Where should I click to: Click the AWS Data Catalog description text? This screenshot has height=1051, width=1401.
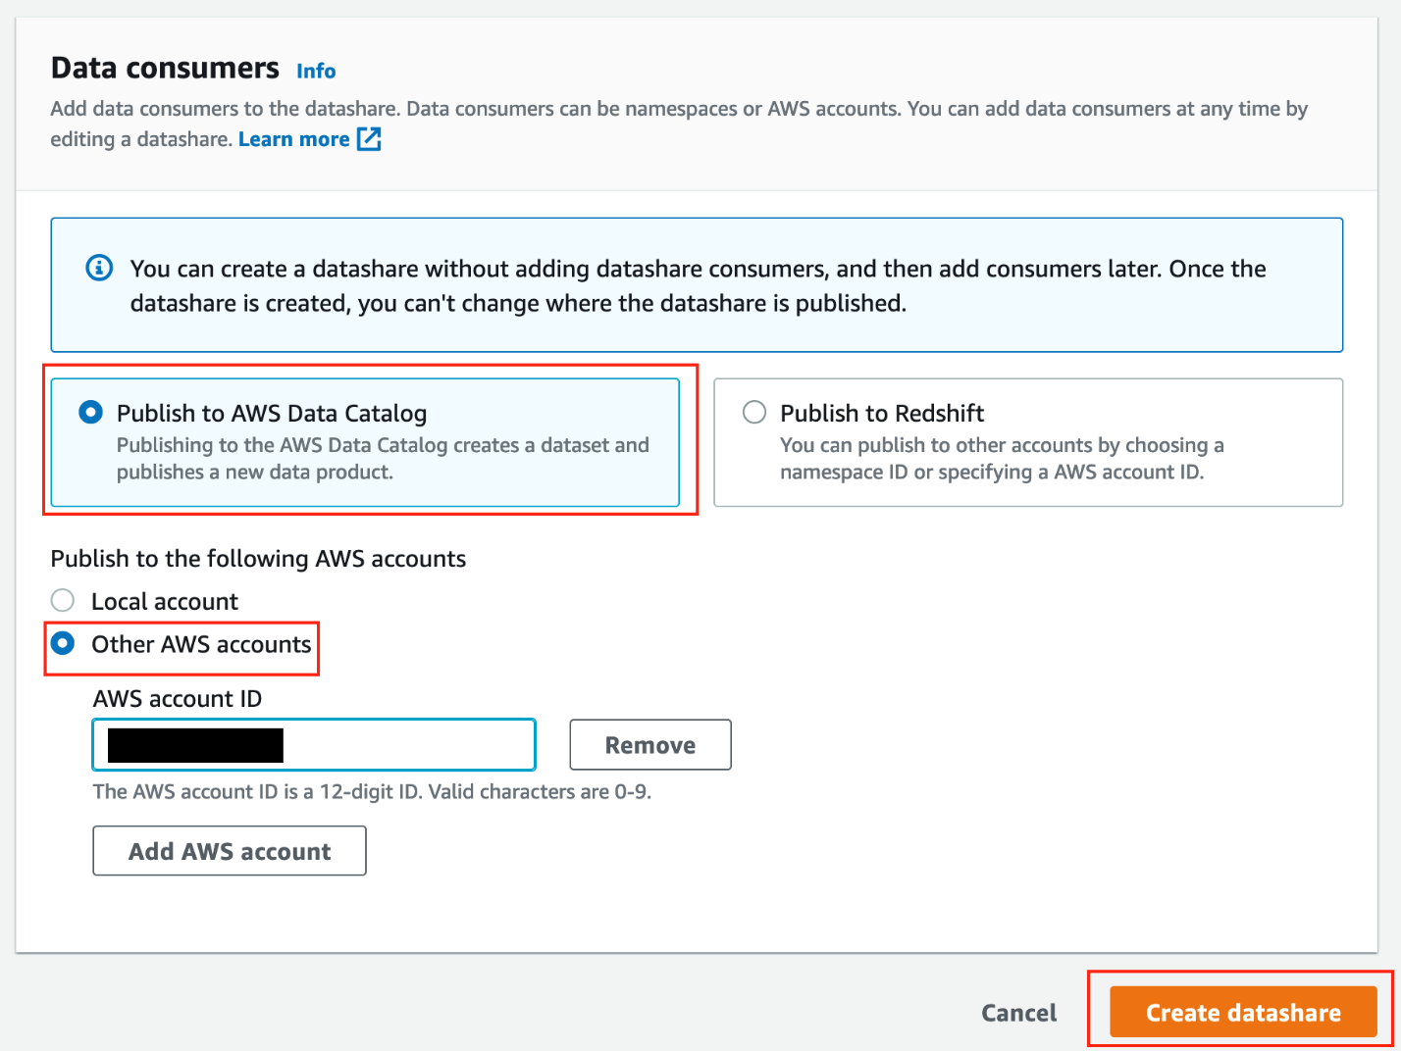coord(383,459)
